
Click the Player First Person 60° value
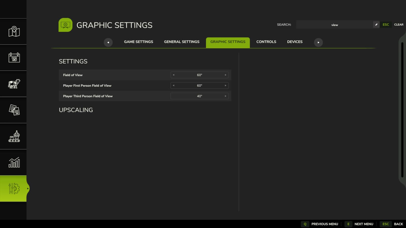click(x=199, y=86)
